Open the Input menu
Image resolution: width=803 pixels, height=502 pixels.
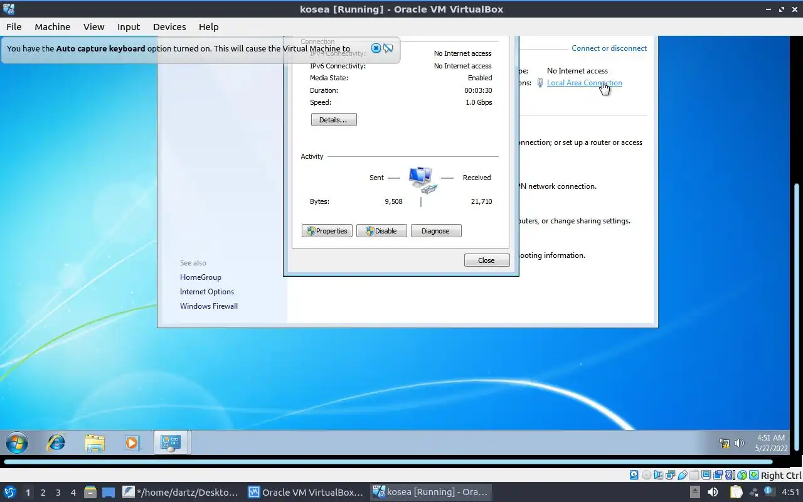pos(129,27)
